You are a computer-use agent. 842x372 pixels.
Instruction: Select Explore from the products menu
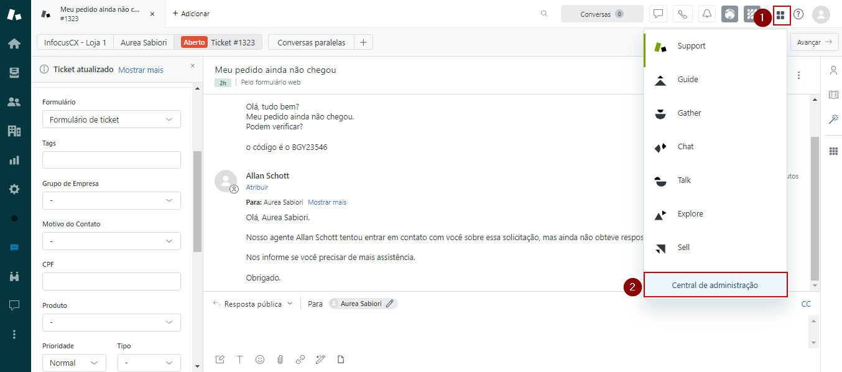(x=690, y=214)
